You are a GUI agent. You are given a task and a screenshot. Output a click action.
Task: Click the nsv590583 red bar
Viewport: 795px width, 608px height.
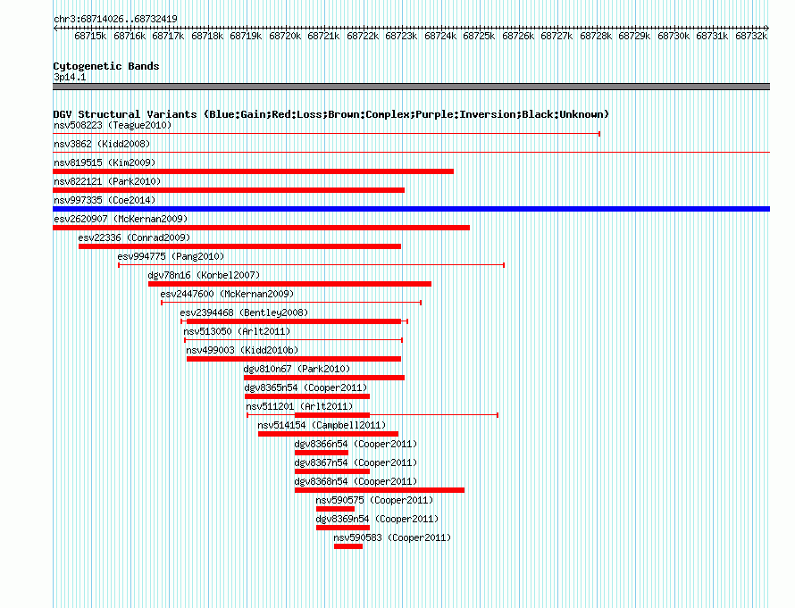pos(348,546)
